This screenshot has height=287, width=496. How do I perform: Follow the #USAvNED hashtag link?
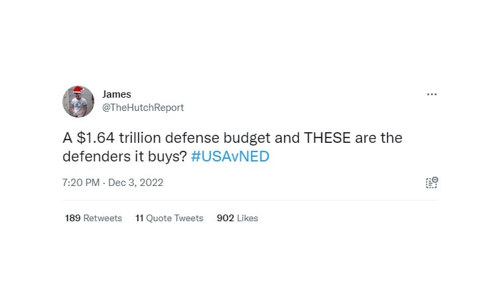click(x=230, y=156)
